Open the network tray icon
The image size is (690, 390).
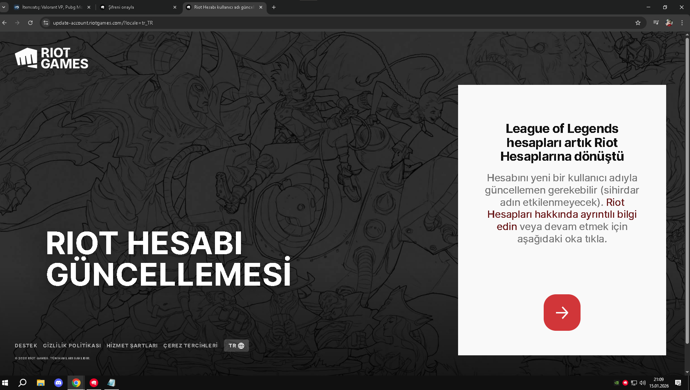click(x=634, y=383)
